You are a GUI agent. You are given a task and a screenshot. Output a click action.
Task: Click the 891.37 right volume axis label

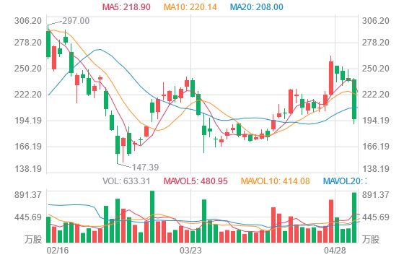pyautogui.click(x=375, y=195)
